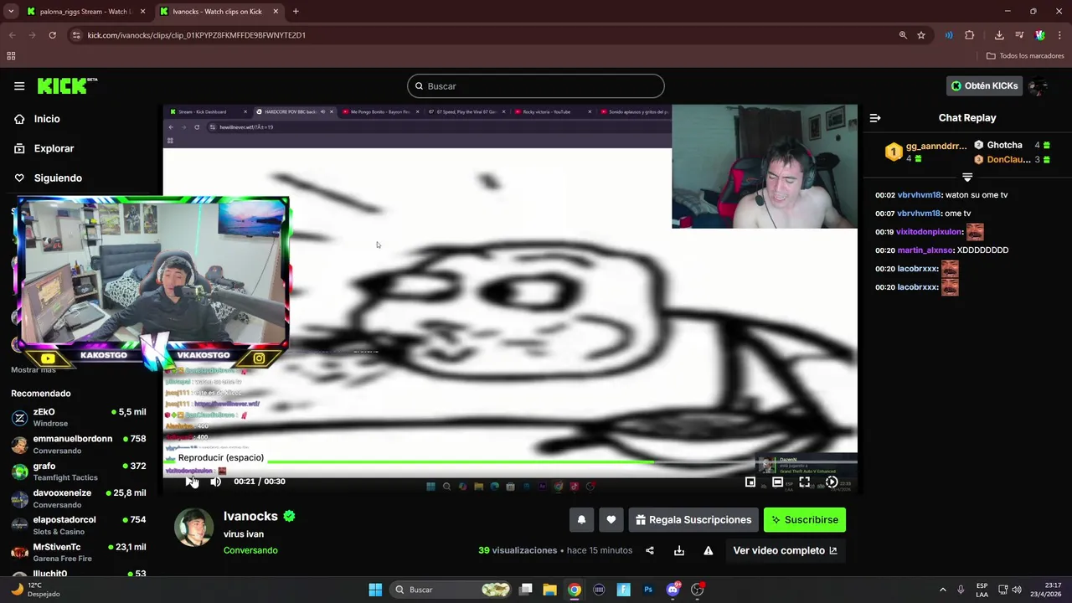1072x603 pixels.
Task: Go back to the previous page
Action: pyautogui.click(x=12, y=35)
